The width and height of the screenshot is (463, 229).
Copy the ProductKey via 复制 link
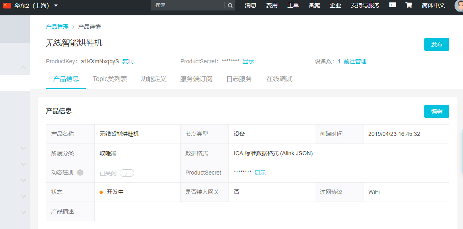[x=128, y=61]
